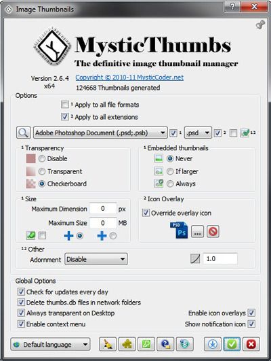Screen dimensions: 271x361
Task: Toggle Show notification icon checkbox
Action: pyautogui.click(x=251, y=324)
